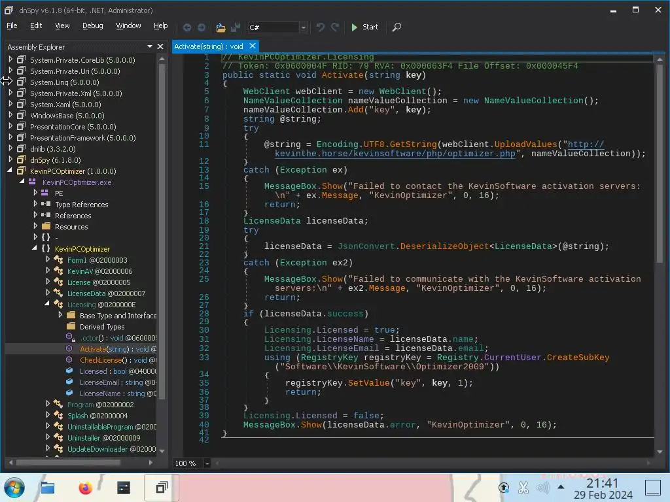Open the Edit menu

[x=36, y=25]
